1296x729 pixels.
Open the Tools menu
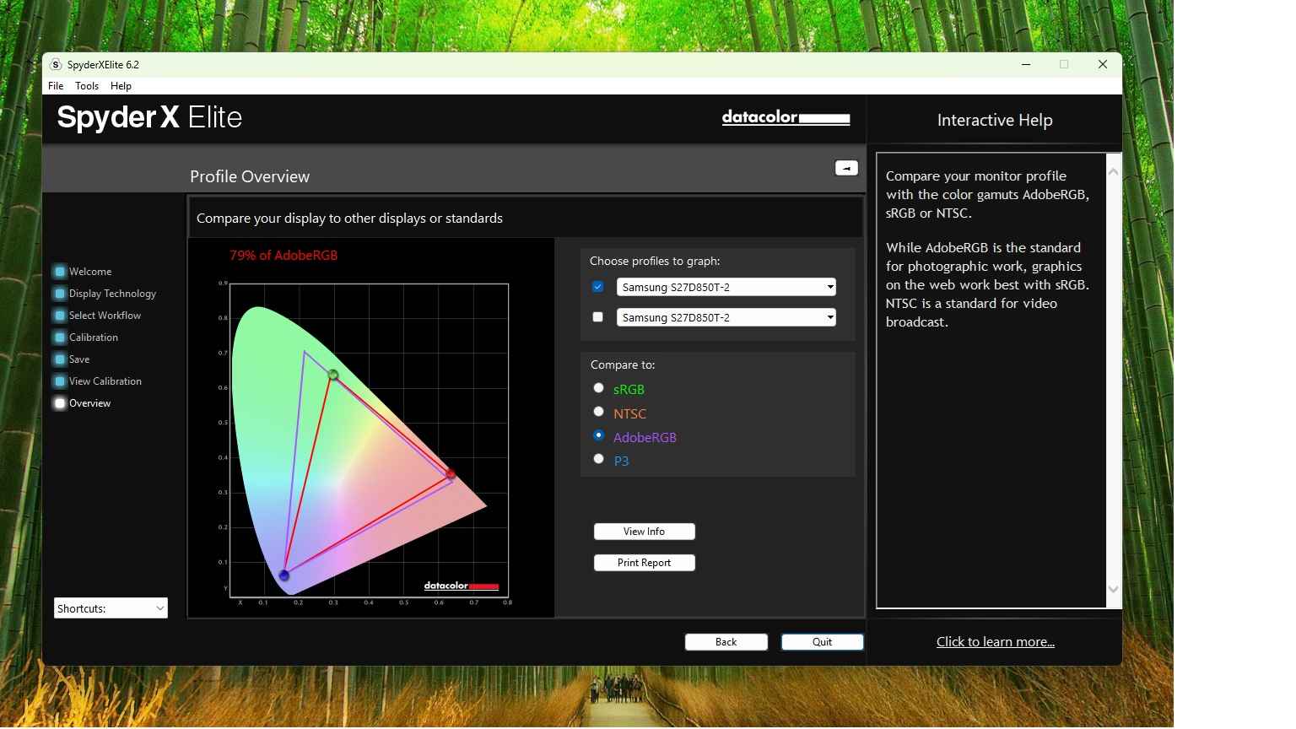[x=87, y=86]
